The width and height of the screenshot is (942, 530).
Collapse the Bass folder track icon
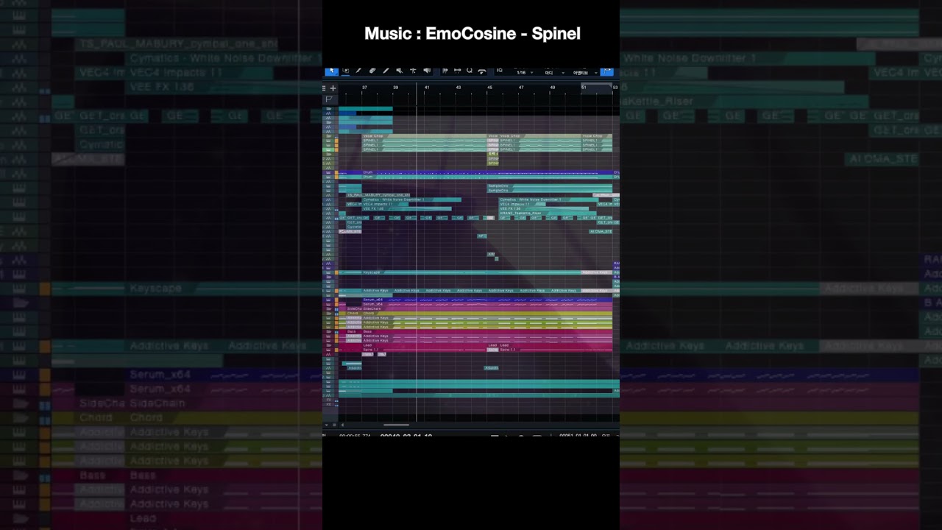click(x=328, y=331)
